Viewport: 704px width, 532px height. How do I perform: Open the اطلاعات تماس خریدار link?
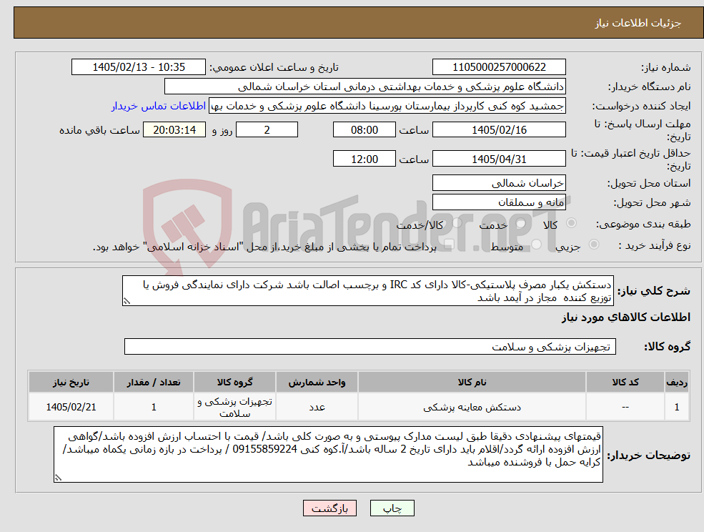(159, 106)
